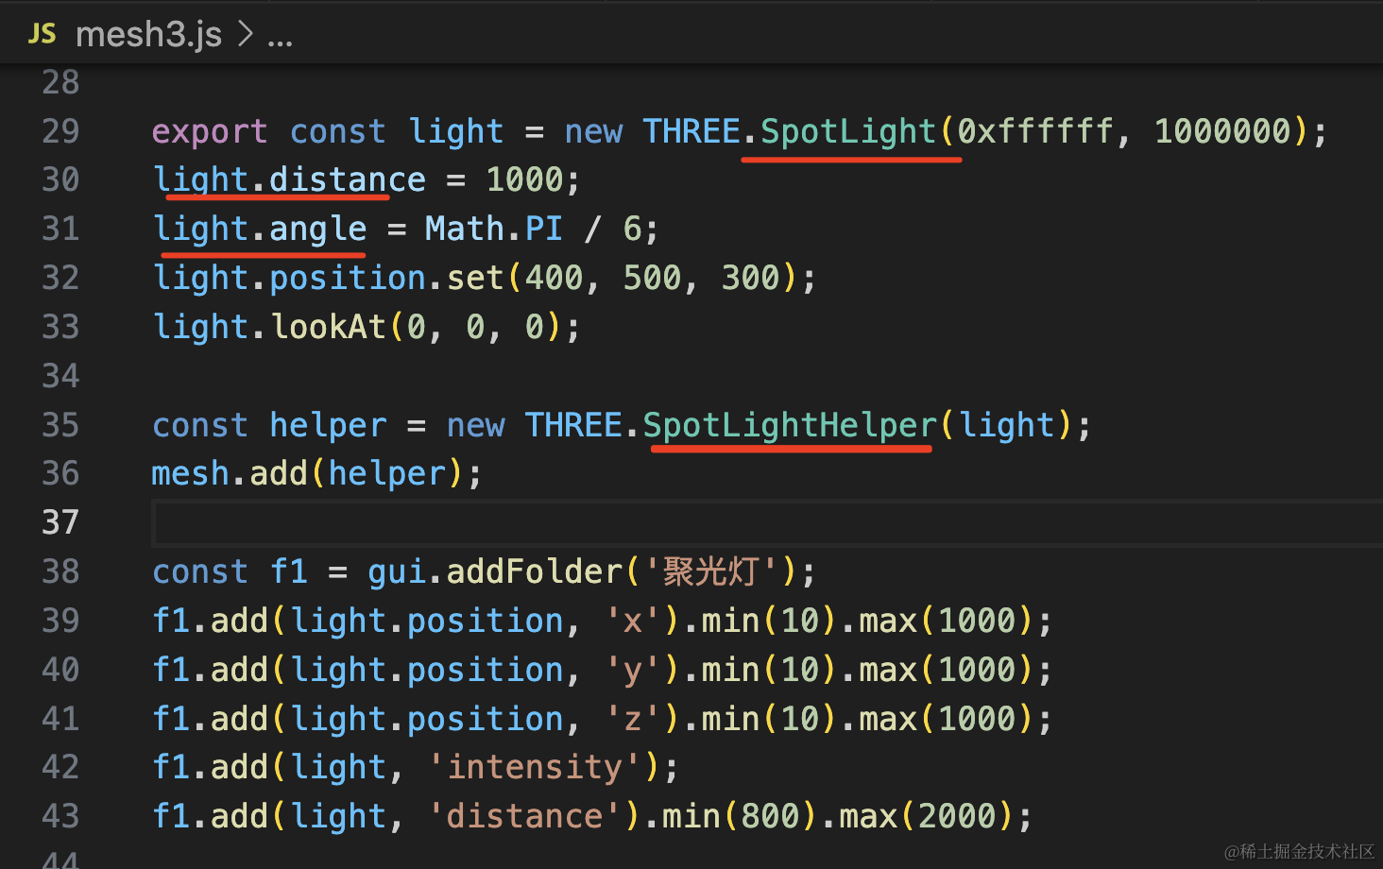Click the 'distance' string on line 43
Screen dimensions: 1383x869
tap(524, 816)
